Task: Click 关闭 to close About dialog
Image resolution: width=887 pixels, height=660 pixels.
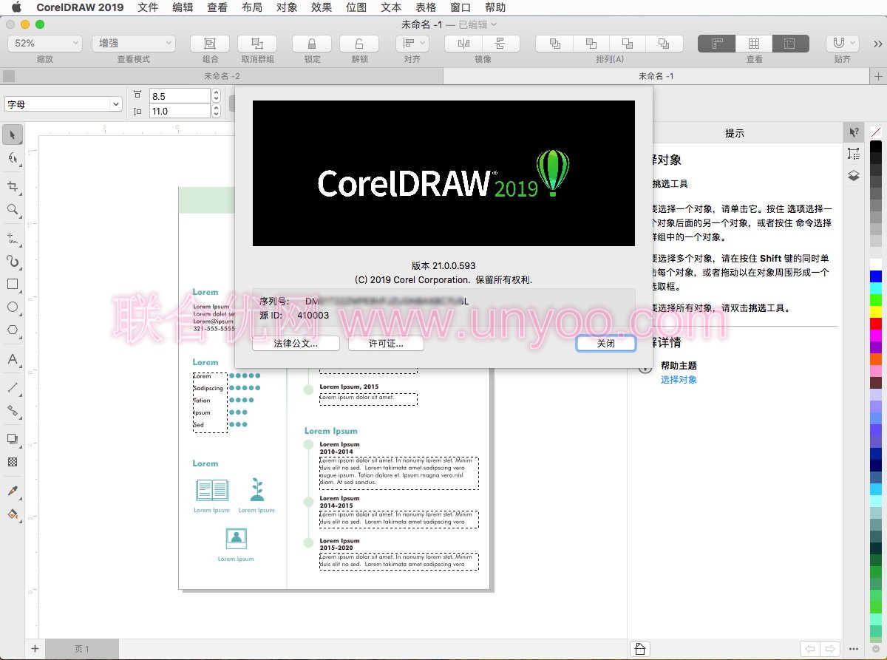Action: pos(606,344)
